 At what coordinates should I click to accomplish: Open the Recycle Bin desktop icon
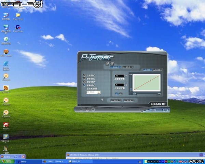click(6, 41)
